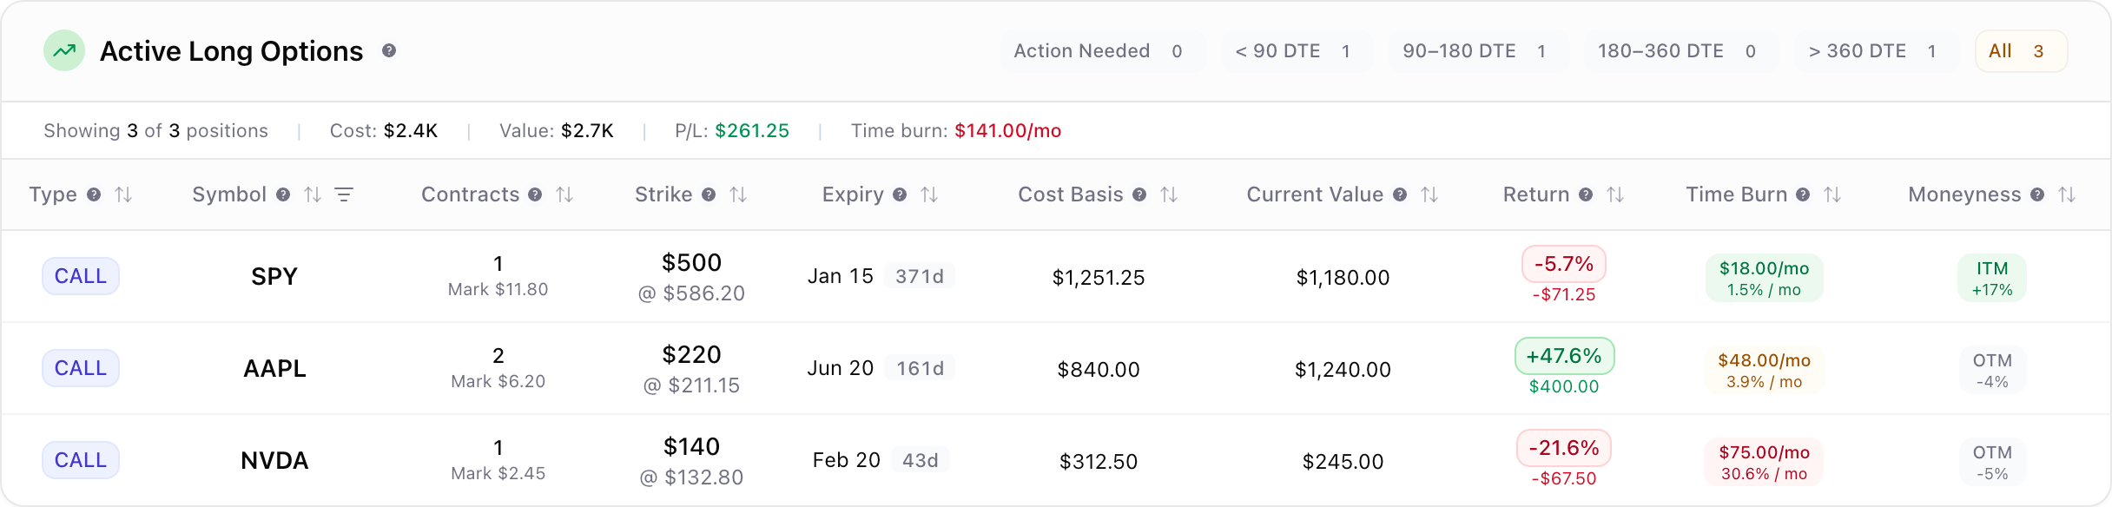Sort by the Expiry column arrows
Viewport: 2112px width, 507px height.
click(929, 195)
